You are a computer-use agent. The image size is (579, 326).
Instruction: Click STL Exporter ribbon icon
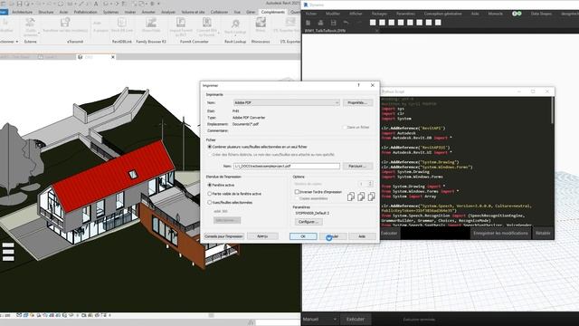coord(290,23)
